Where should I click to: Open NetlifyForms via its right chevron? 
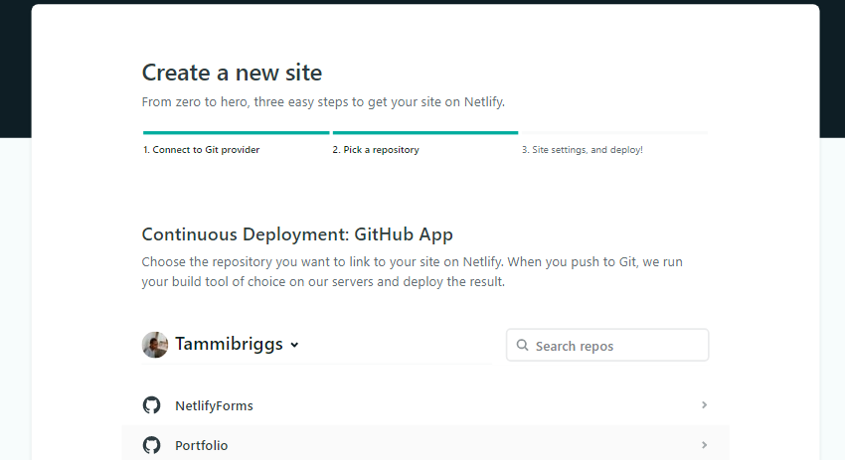tap(704, 404)
